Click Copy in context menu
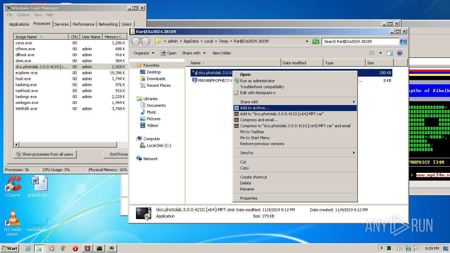Viewport: 450px width, 253px height. pos(295,168)
